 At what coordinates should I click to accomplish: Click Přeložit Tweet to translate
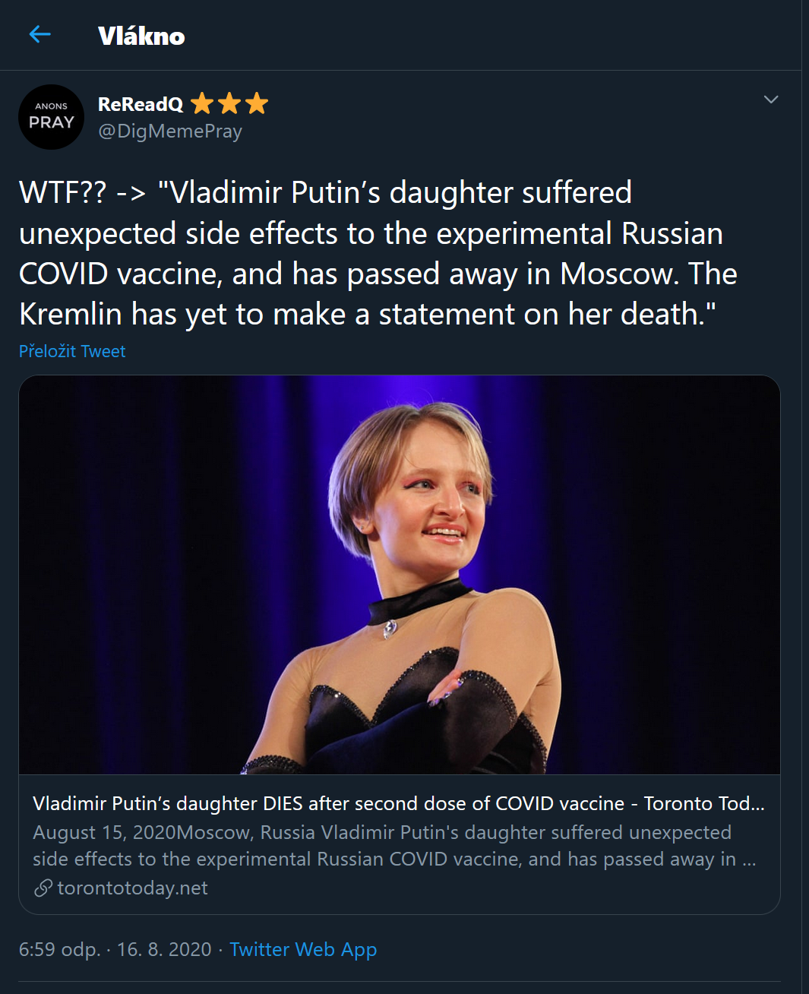pyautogui.click(x=72, y=351)
